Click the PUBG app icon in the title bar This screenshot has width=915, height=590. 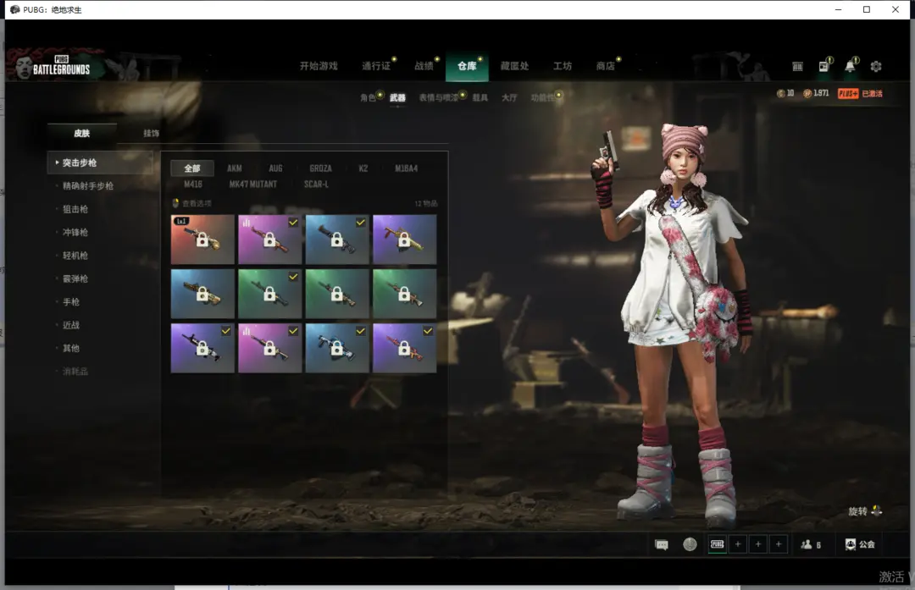tap(15, 9)
